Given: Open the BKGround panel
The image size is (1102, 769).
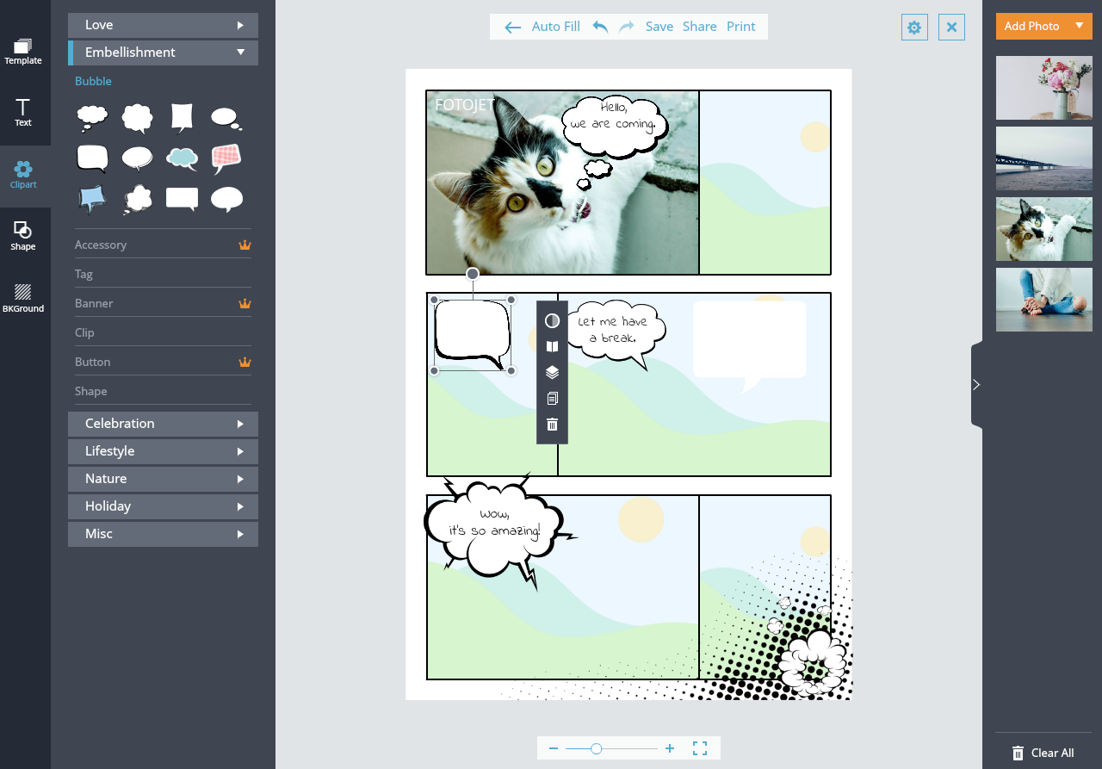Looking at the screenshot, I should 23,298.
